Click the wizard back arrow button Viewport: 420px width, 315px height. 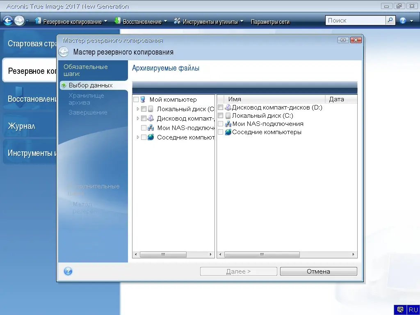click(x=64, y=52)
